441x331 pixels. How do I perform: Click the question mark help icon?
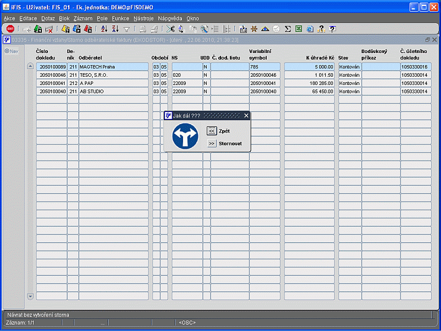(332, 29)
